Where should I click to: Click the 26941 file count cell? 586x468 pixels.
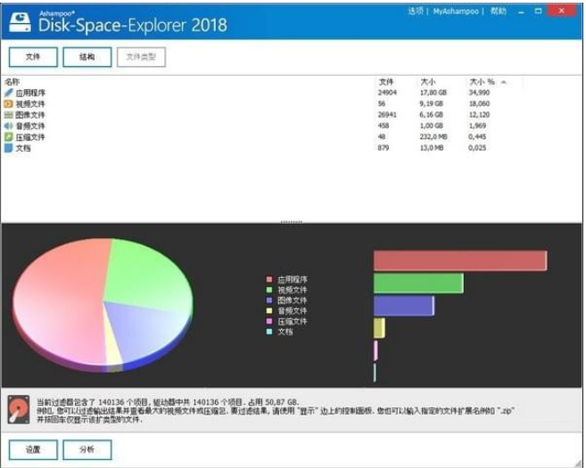(x=387, y=115)
